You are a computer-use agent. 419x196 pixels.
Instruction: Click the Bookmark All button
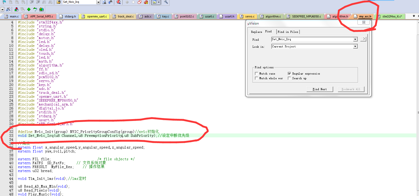point(351,89)
